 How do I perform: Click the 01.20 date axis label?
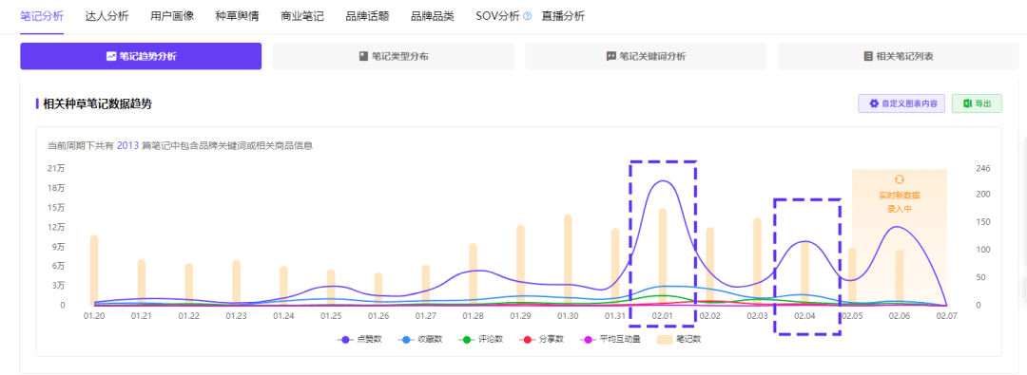click(x=93, y=316)
